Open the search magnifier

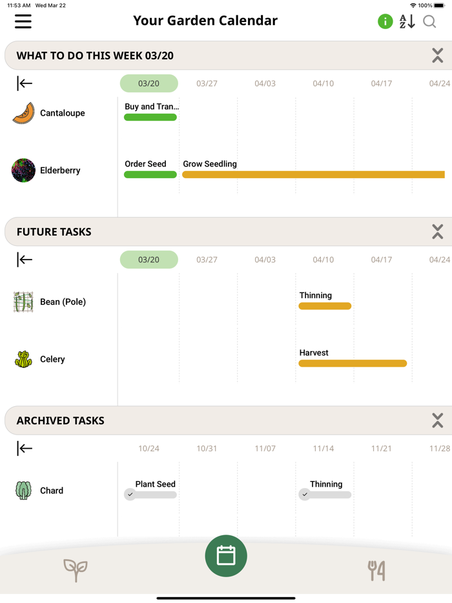(429, 21)
